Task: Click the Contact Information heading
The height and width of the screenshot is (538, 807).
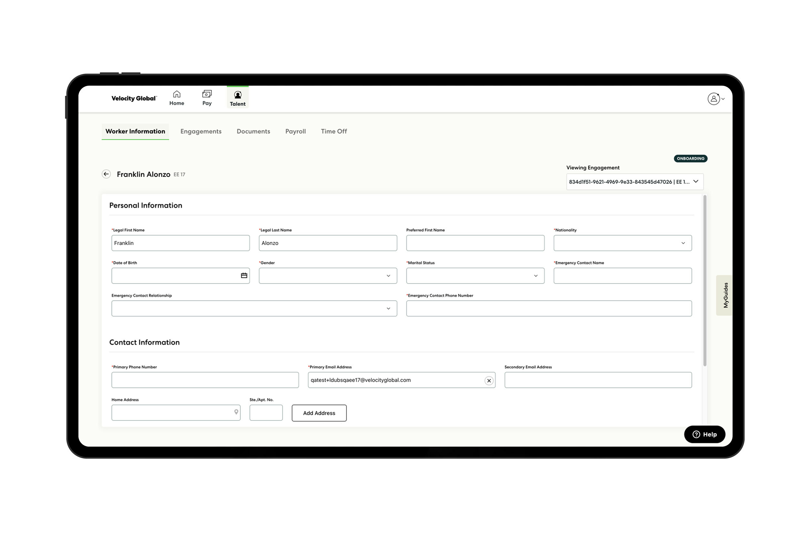Action: (144, 342)
